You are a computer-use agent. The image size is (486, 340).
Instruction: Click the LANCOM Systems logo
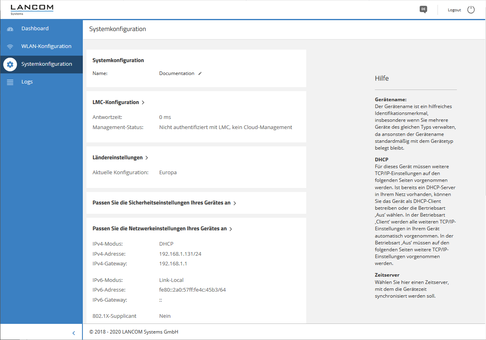(x=32, y=9)
